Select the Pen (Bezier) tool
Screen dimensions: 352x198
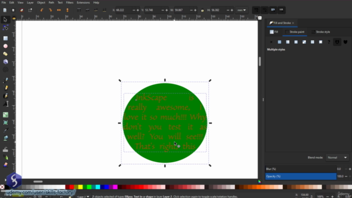(5, 80)
